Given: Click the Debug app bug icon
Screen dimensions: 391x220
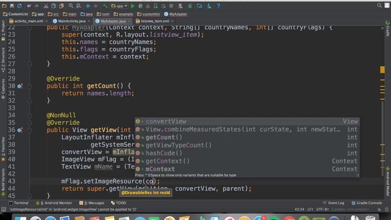Looking at the screenshot, I should [x=141, y=5].
